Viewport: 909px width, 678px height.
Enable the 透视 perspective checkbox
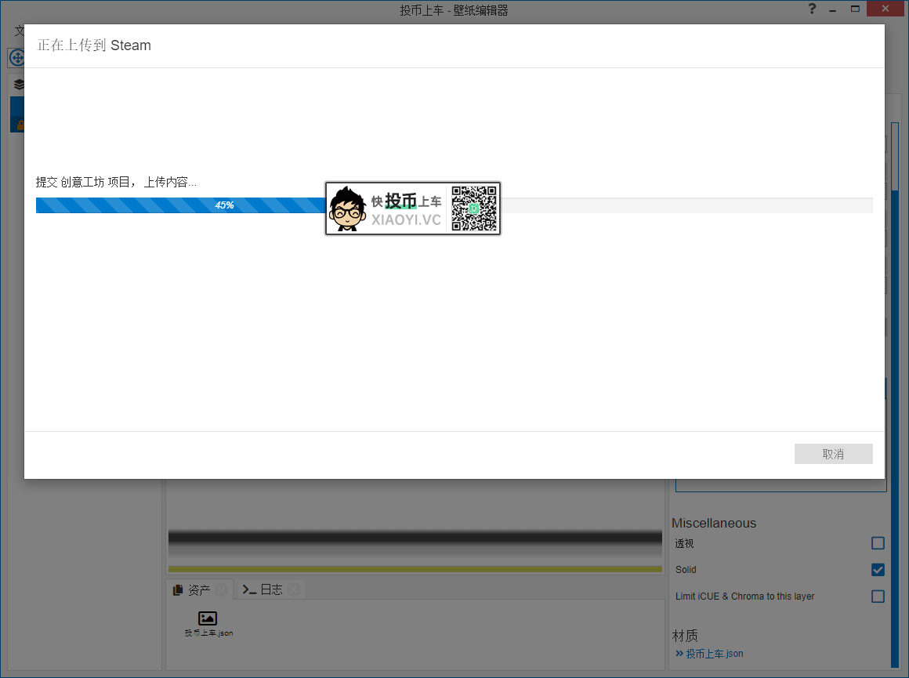coord(878,543)
